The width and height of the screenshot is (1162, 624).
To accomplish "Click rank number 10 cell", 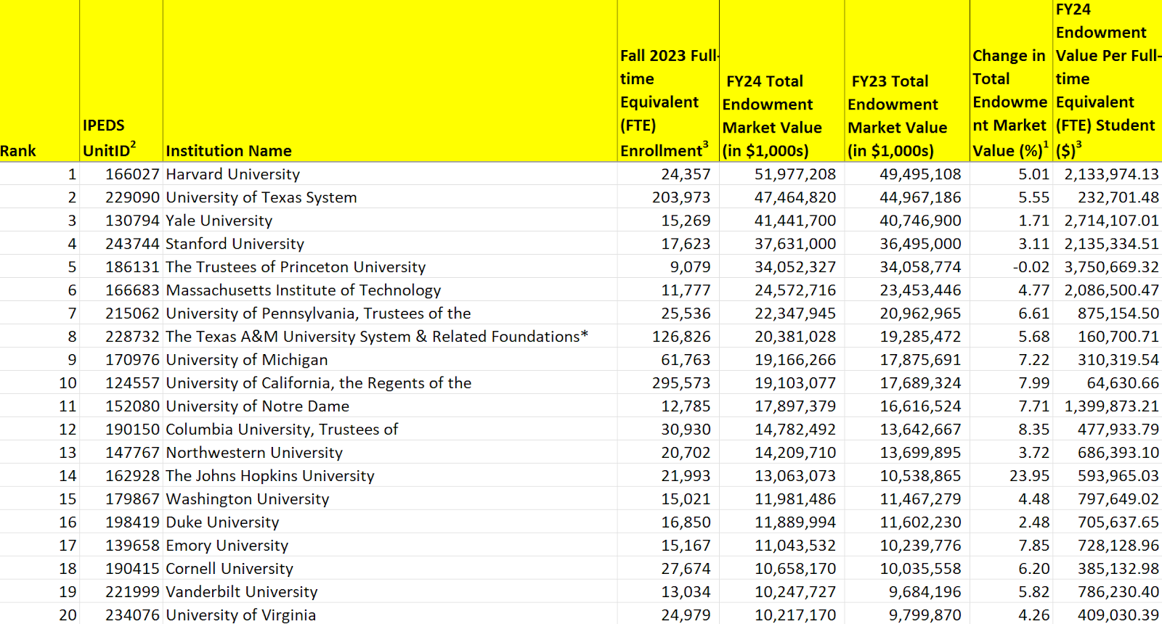I will coord(39,382).
